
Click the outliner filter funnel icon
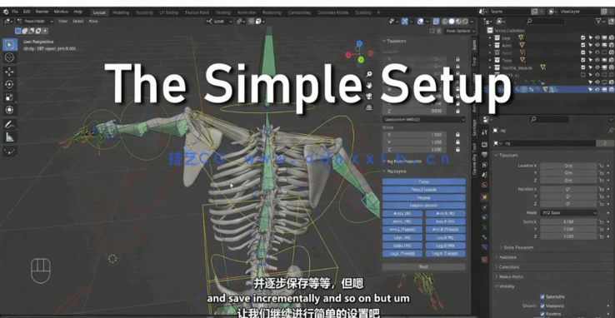point(598,21)
